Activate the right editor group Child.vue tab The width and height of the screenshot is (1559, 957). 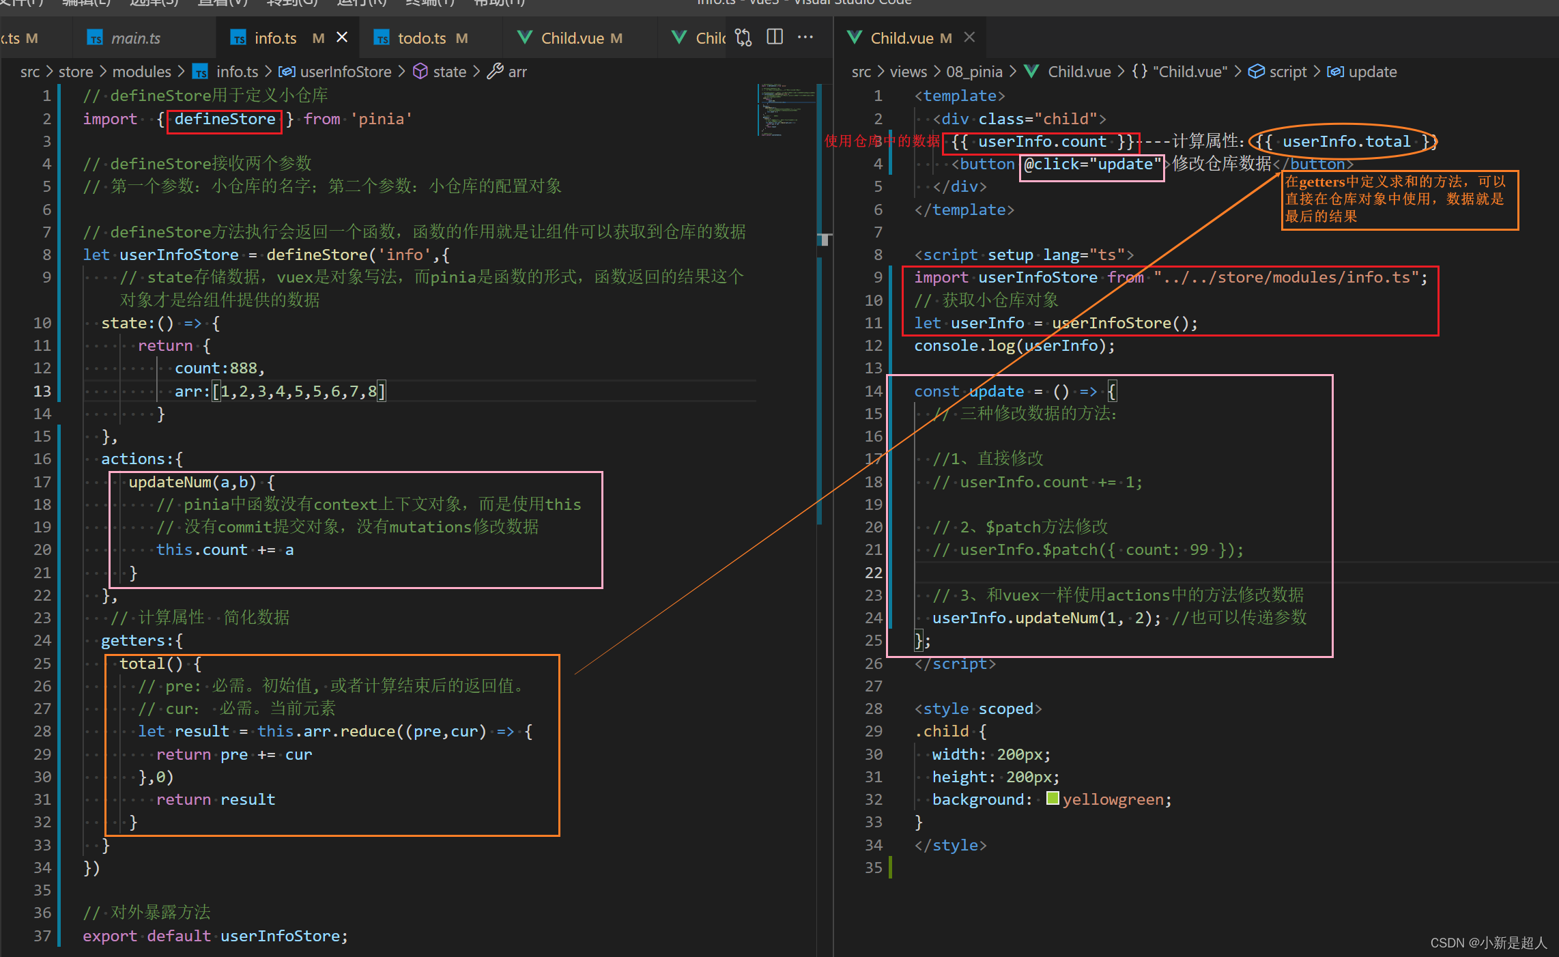tap(901, 38)
